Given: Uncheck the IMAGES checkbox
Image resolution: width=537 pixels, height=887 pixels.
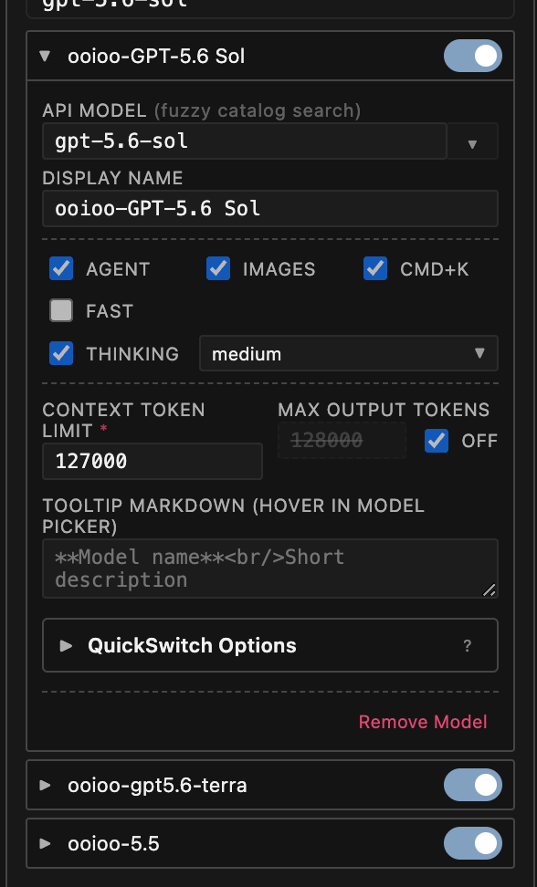Looking at the screenshot, I should point(218,268).
